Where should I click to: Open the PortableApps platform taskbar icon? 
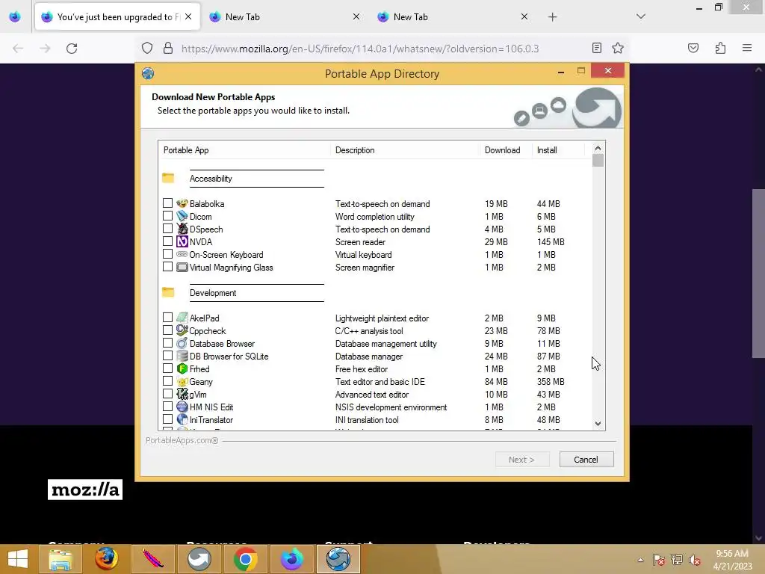[x=199, y=559]
